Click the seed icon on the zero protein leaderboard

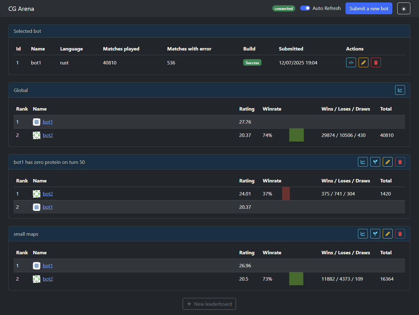pos(375,162)
